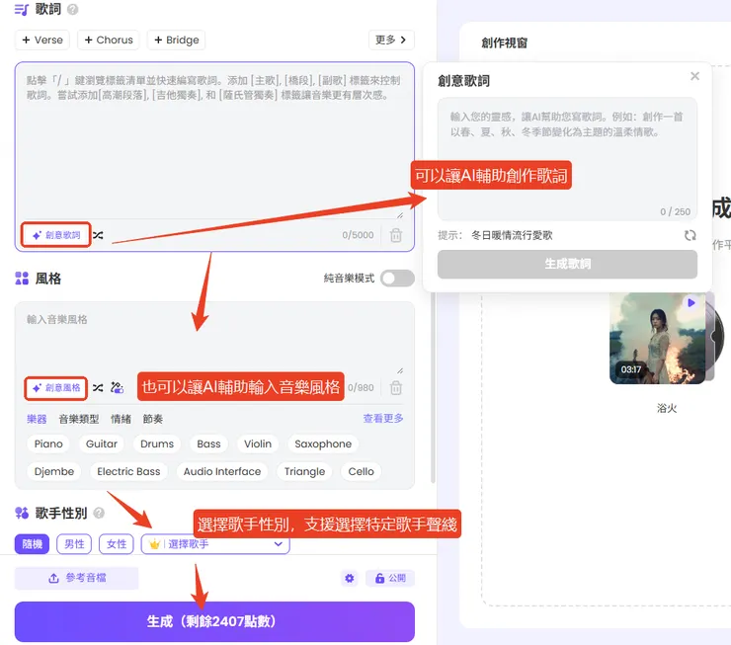
Task: Play the 浴火 song cover
Action: [690, 303]
